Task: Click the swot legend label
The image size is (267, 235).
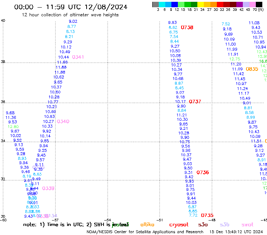Action: (248, 225)
